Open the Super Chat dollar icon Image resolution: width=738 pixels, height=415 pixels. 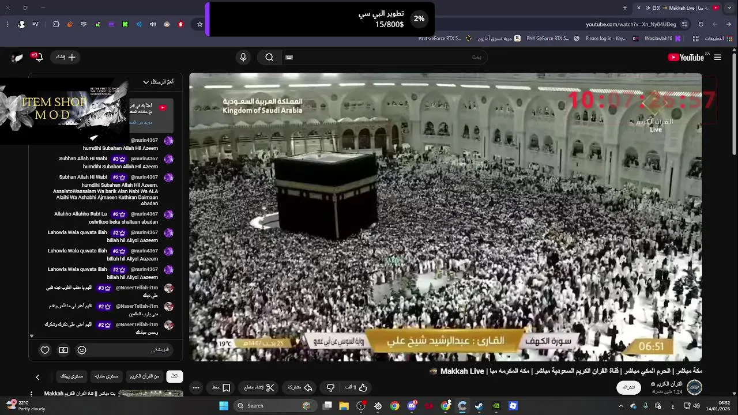[63, 350]
